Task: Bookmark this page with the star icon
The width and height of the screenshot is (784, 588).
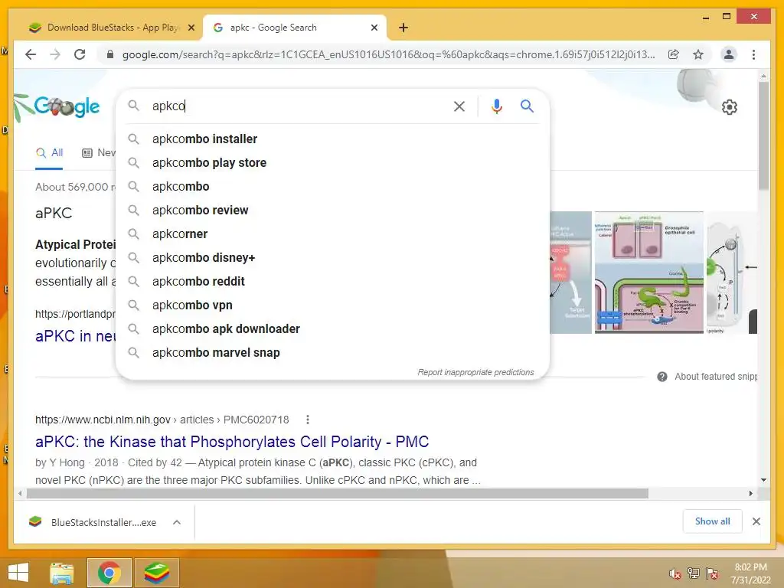Action: point(698,54)
